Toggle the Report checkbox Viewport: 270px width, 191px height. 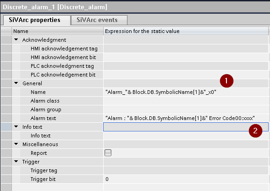[x=108, y=153]
